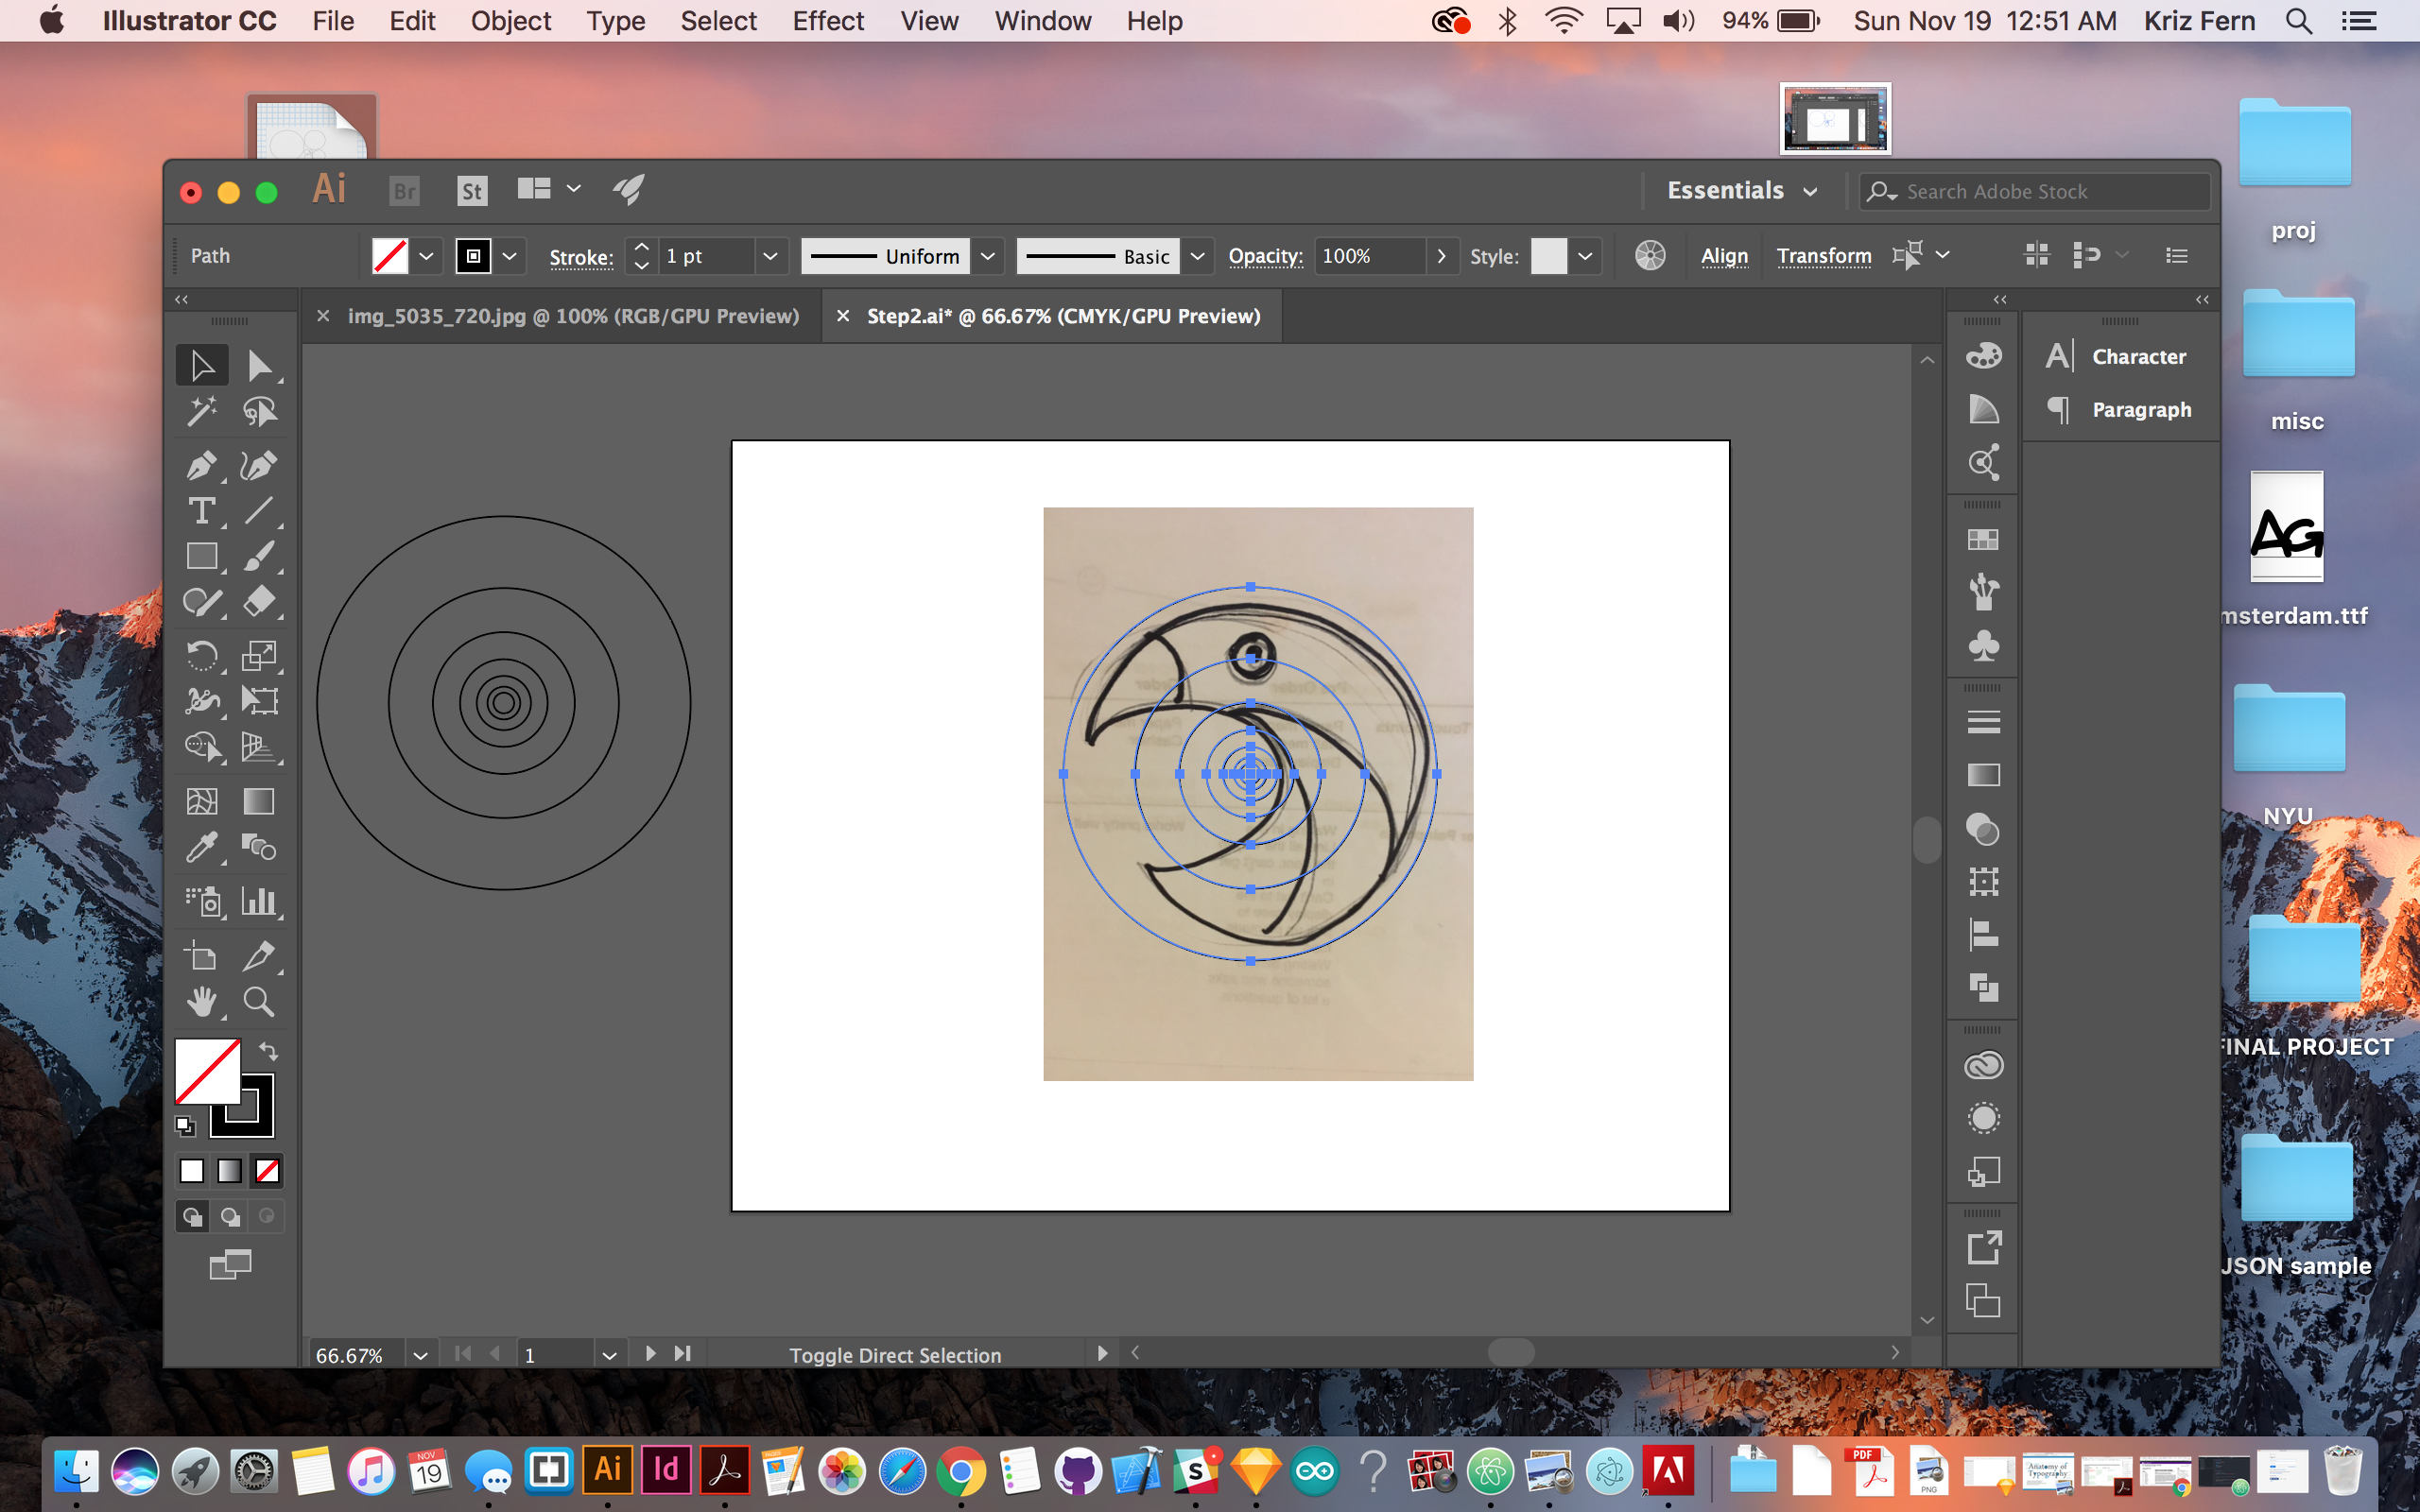Set paint mode to None
Image resolution: width=2420 pixels, height=1512 pixels.
267,1171
